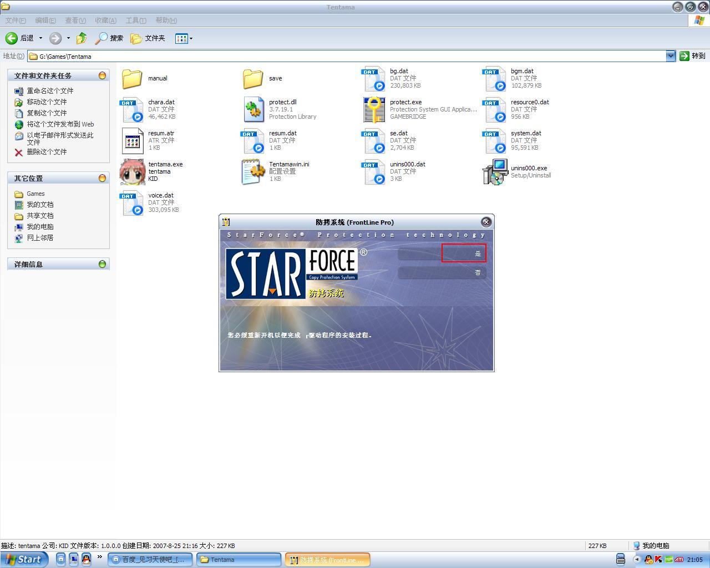Select the tentama.exe character icon
This screenshot has width=710, height=568.
(133, 172)
